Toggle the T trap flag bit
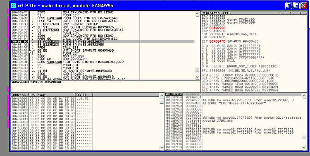This screenshot has height=156, width=310. (206, 60)
